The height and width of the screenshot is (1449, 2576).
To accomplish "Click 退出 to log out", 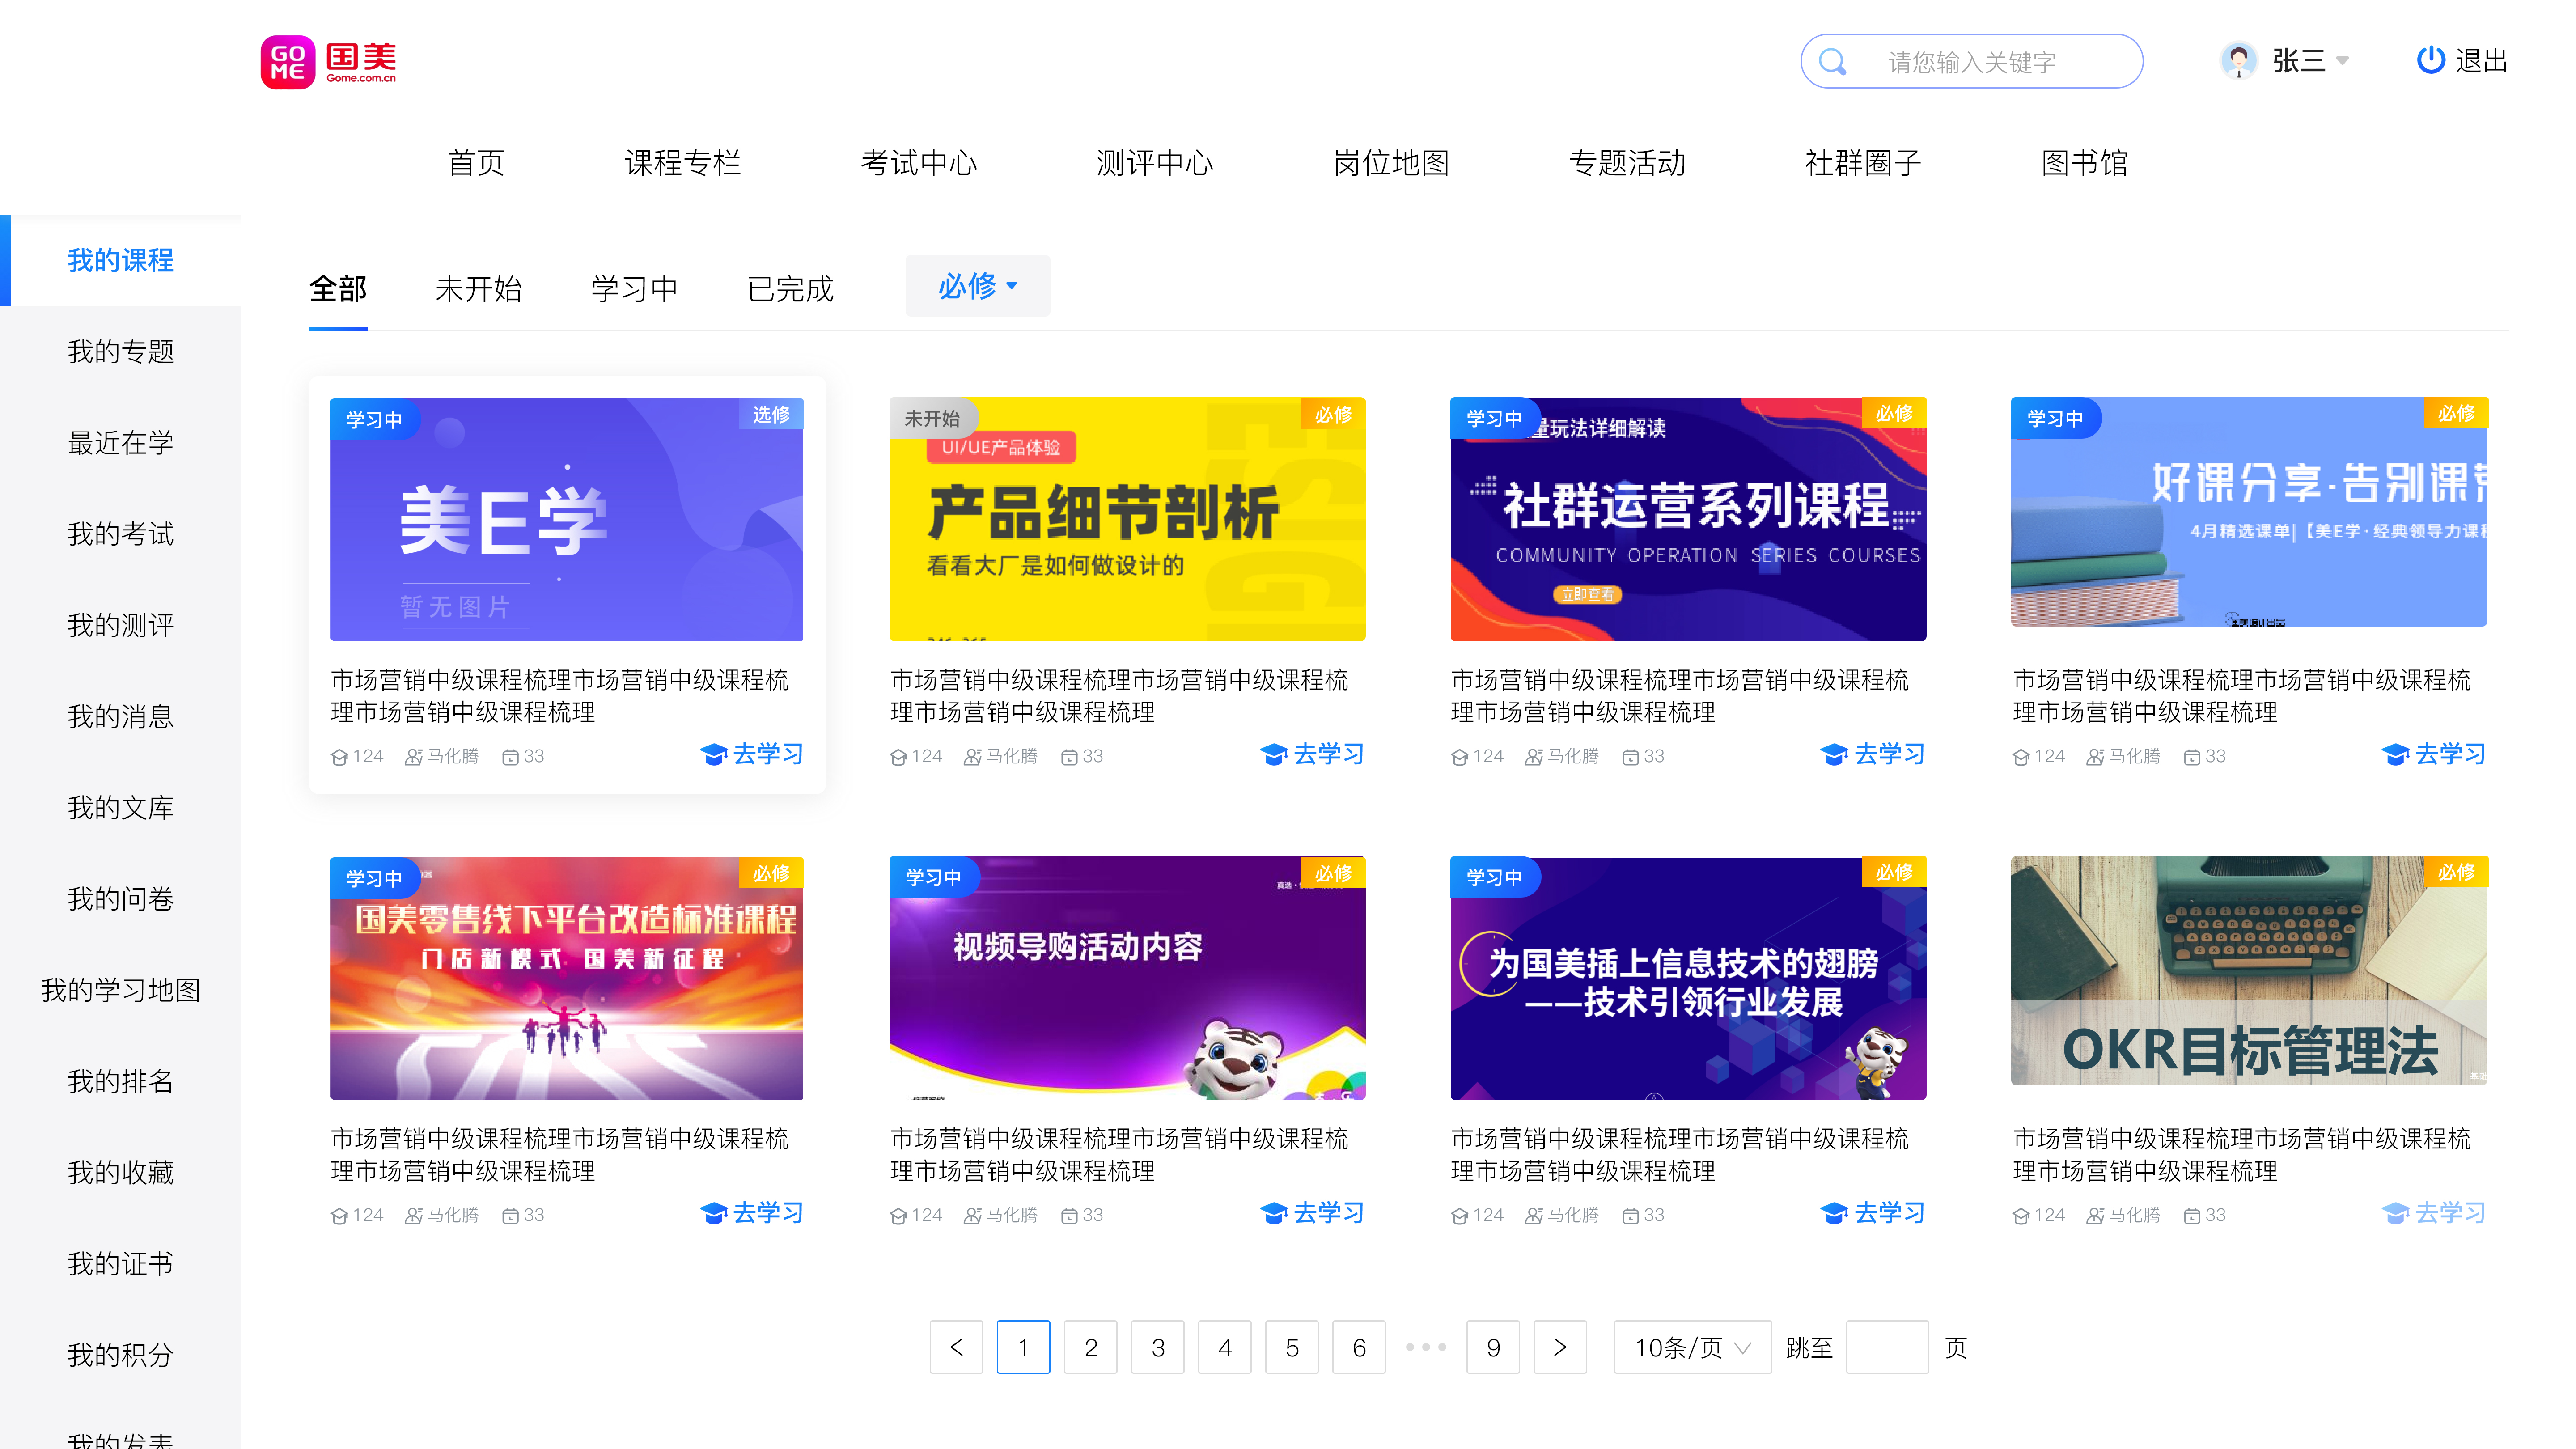I will point(2482,61).
